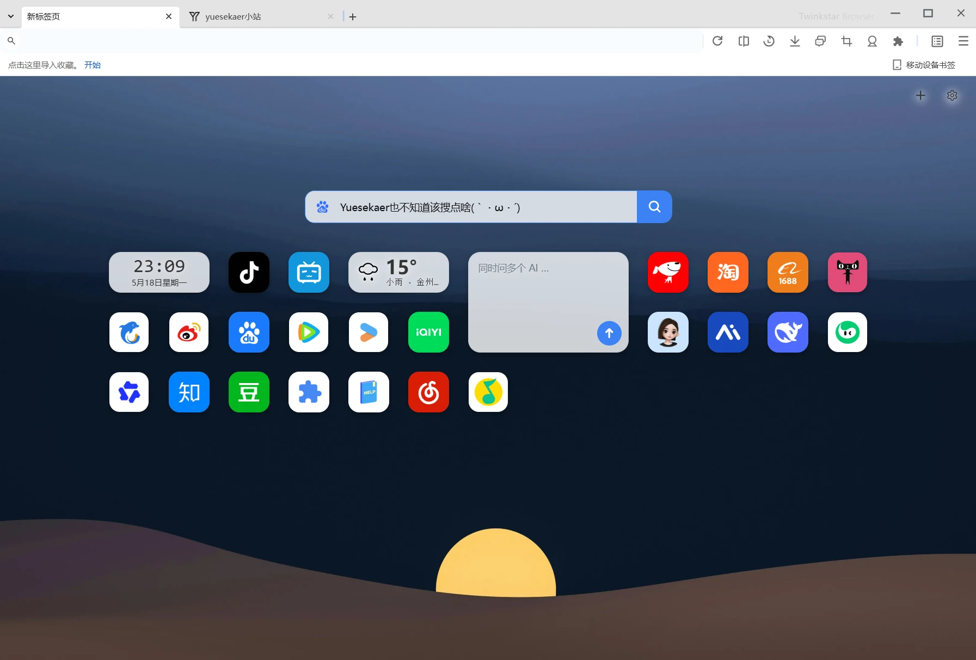This screenshot has width=976, height=660.
Task: Open extensions puzzle icon in toolbar
Action: tap(898, 41)
